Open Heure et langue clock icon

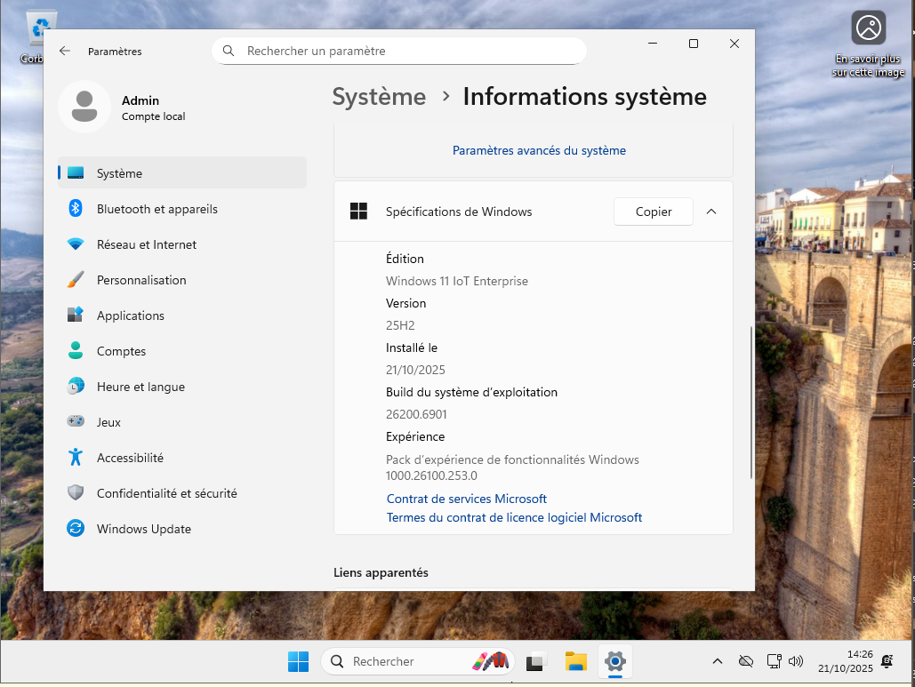tap(76, 387)
